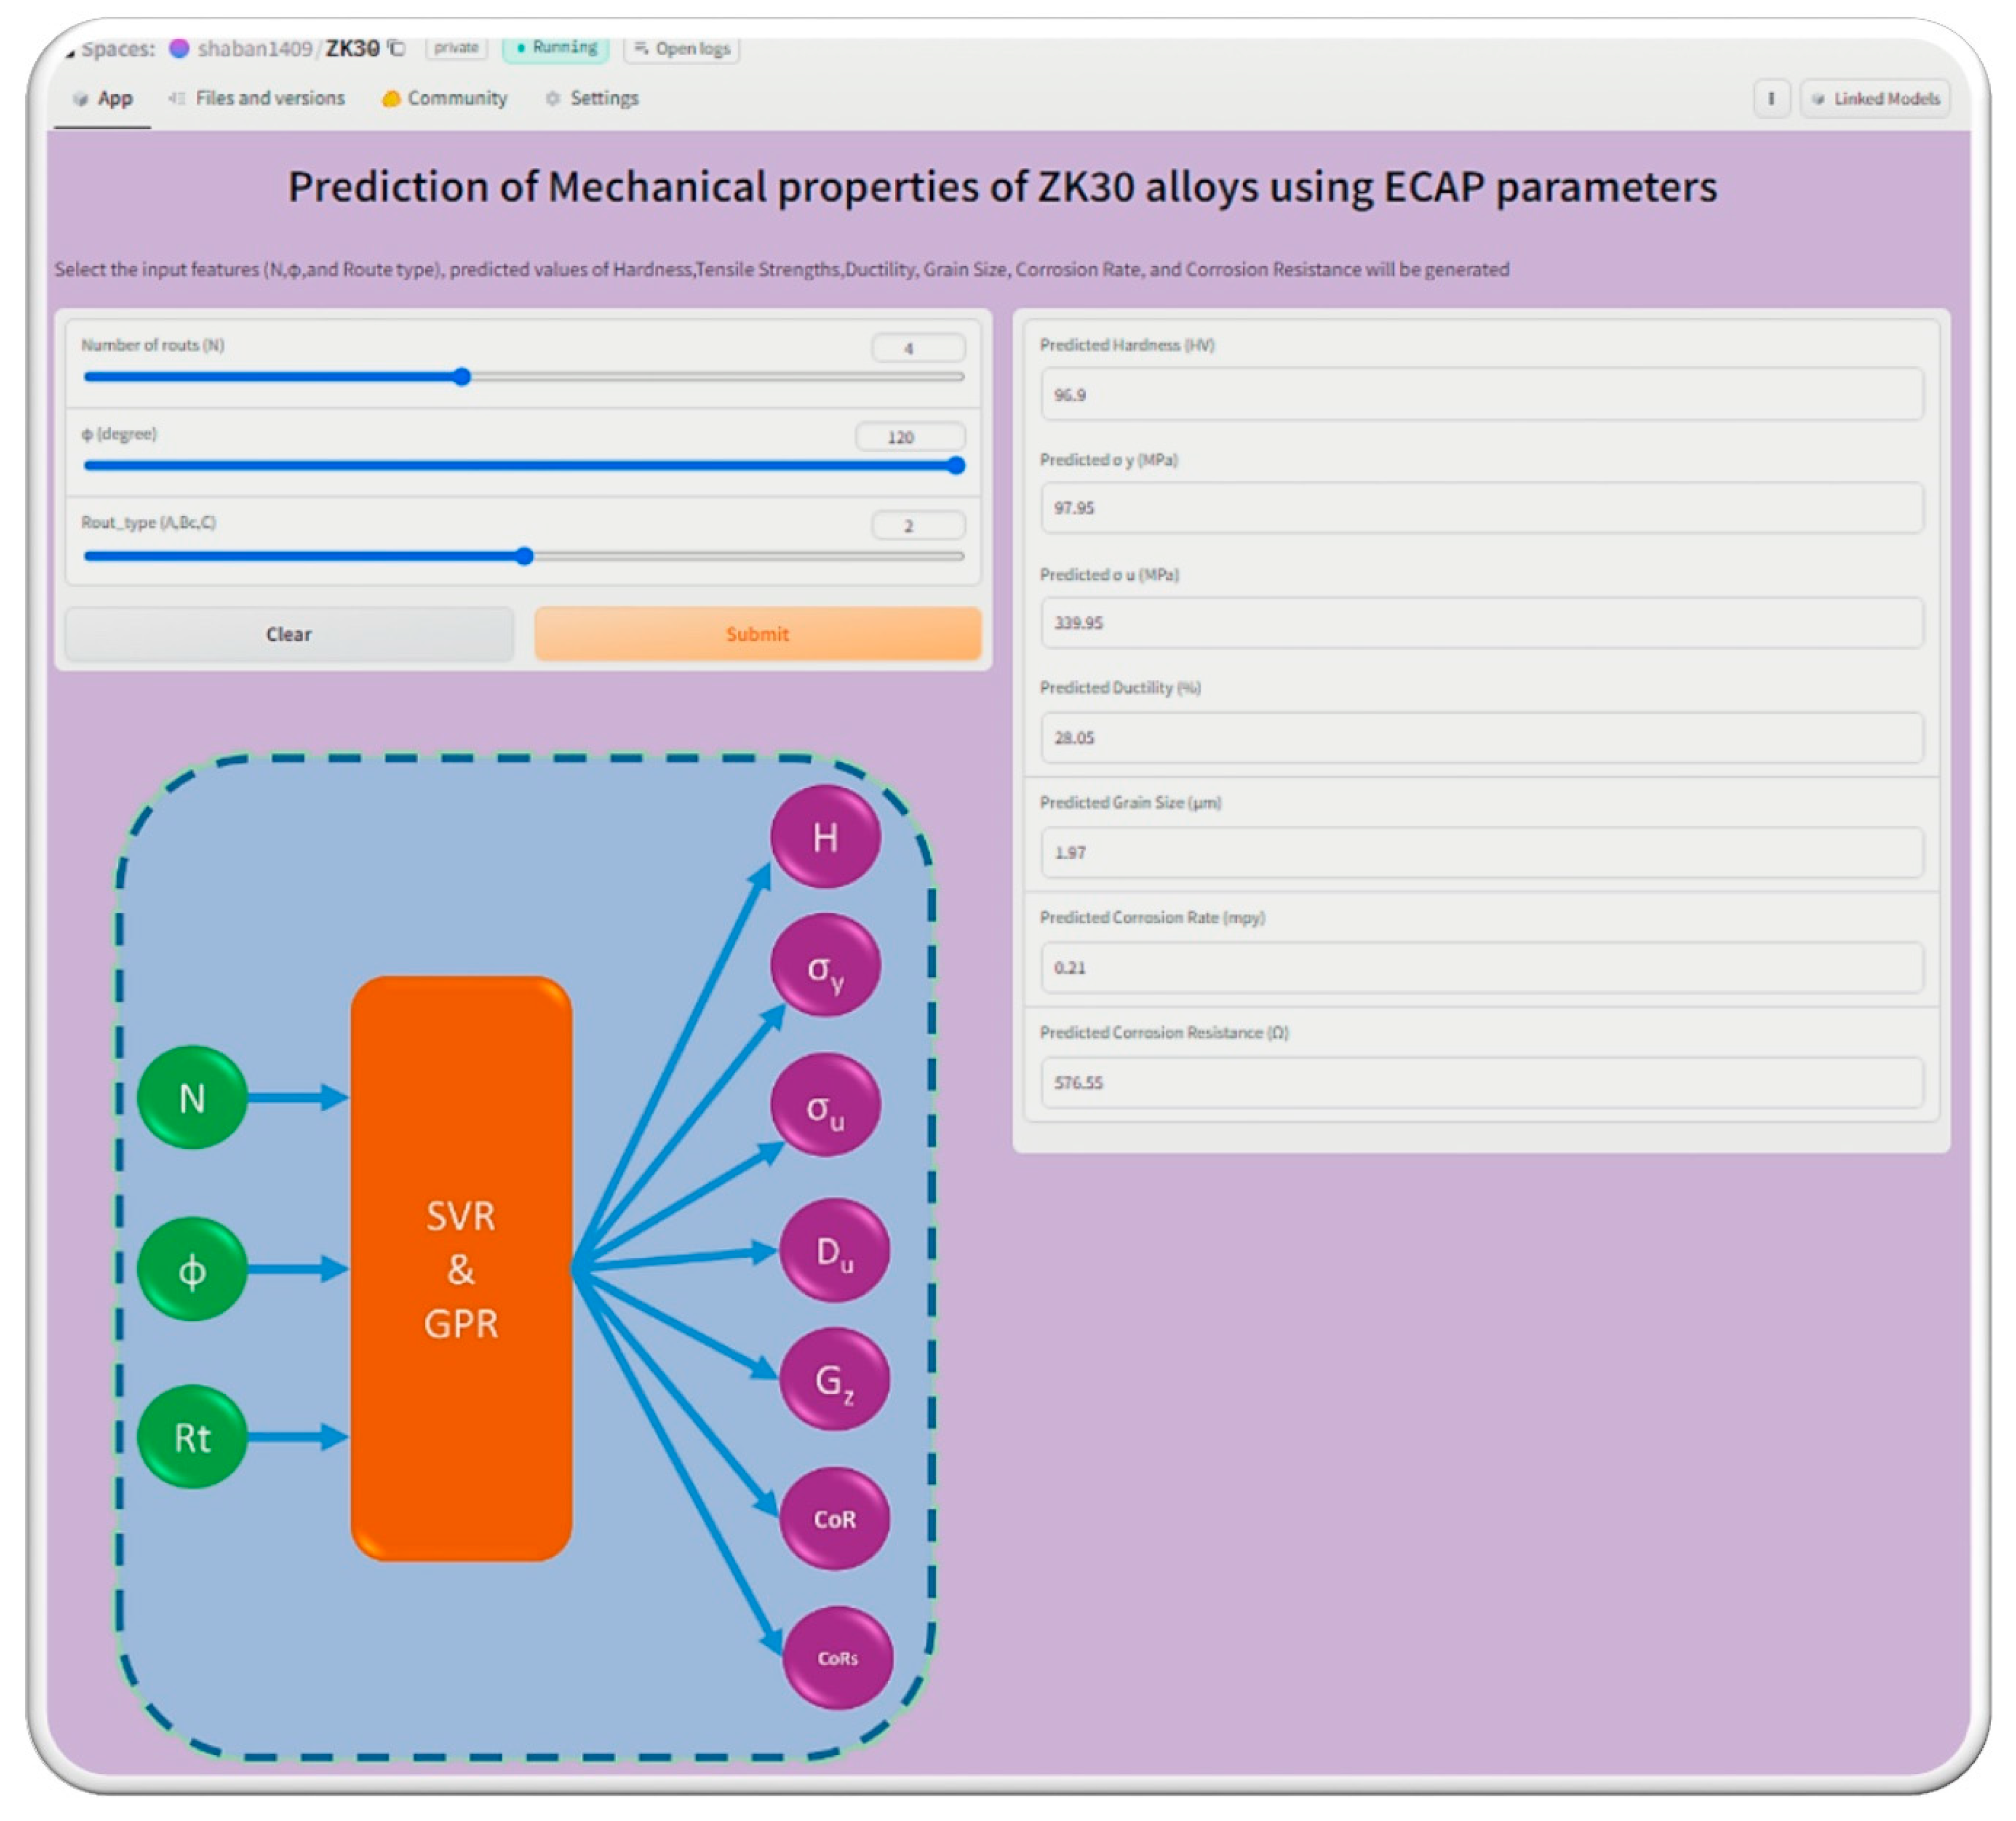
Task: Click the green Rt input node
Action: [192, 1437]
